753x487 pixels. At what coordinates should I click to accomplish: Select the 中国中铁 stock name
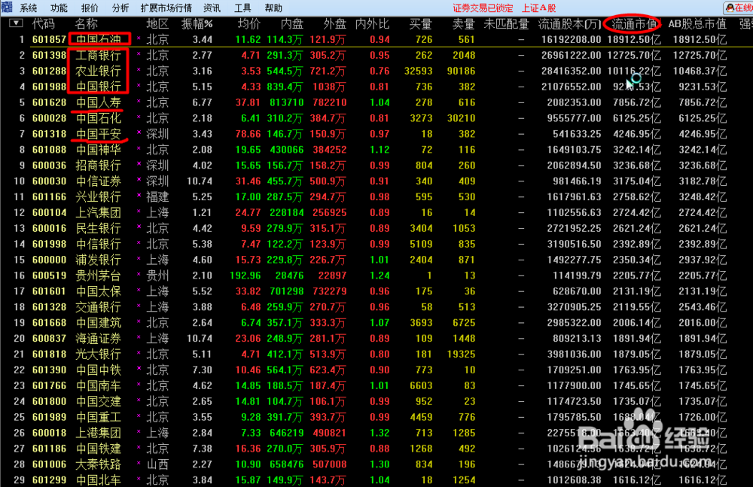(x=98, y=370)
